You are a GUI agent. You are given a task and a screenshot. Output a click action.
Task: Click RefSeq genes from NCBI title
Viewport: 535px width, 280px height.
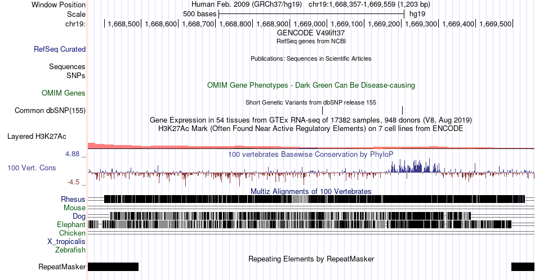[311, 41]
